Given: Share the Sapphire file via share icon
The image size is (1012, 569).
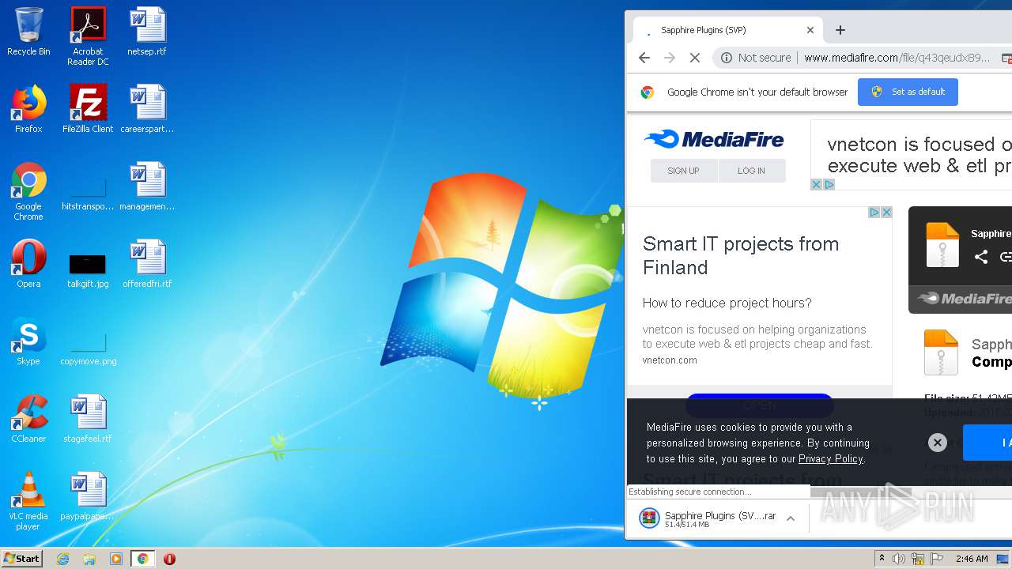Looking at the screenshot, I should [981, 257].
